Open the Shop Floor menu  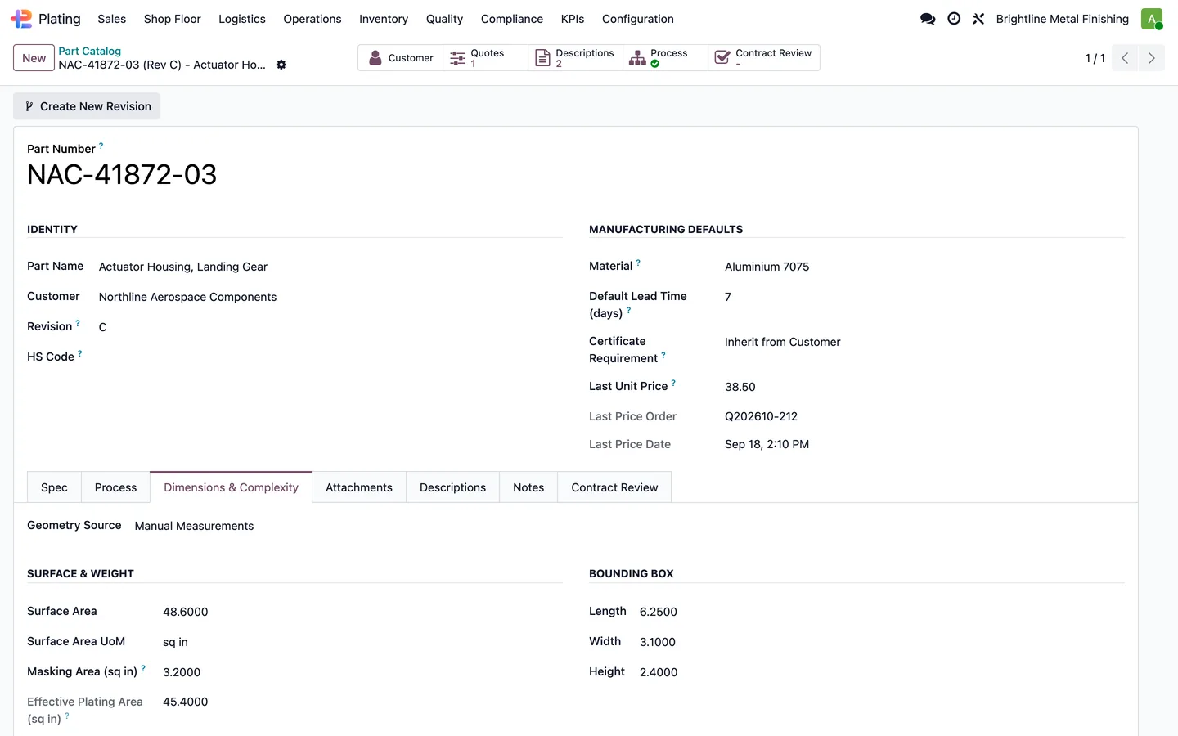[173, 19]
